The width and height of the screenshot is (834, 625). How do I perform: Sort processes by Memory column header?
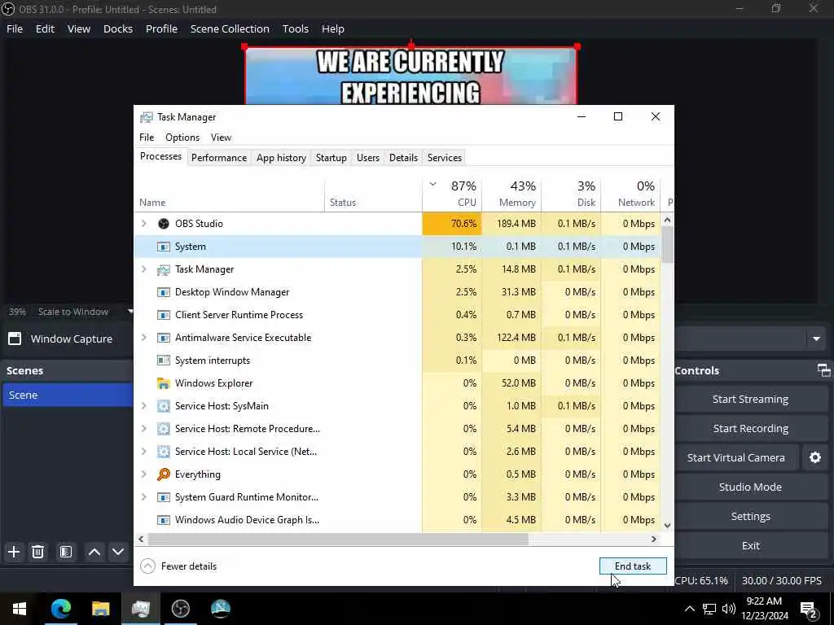pyautogui.click(x=511, y=194)
